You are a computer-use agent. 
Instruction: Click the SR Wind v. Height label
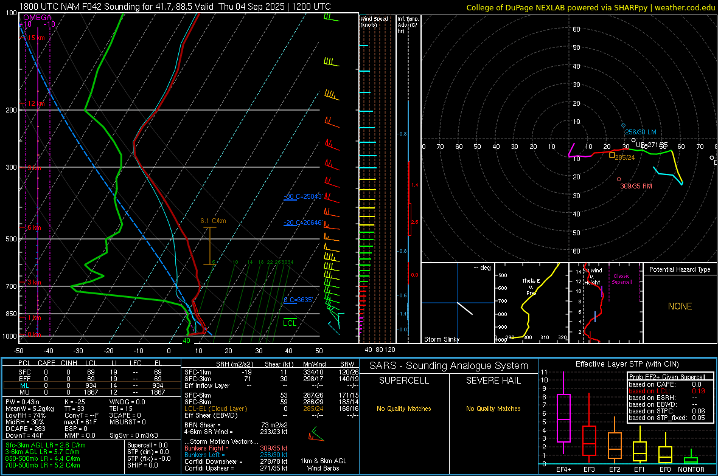[x=593, y=277]
